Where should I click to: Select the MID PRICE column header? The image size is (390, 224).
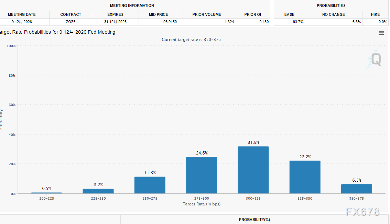(158, 14)
